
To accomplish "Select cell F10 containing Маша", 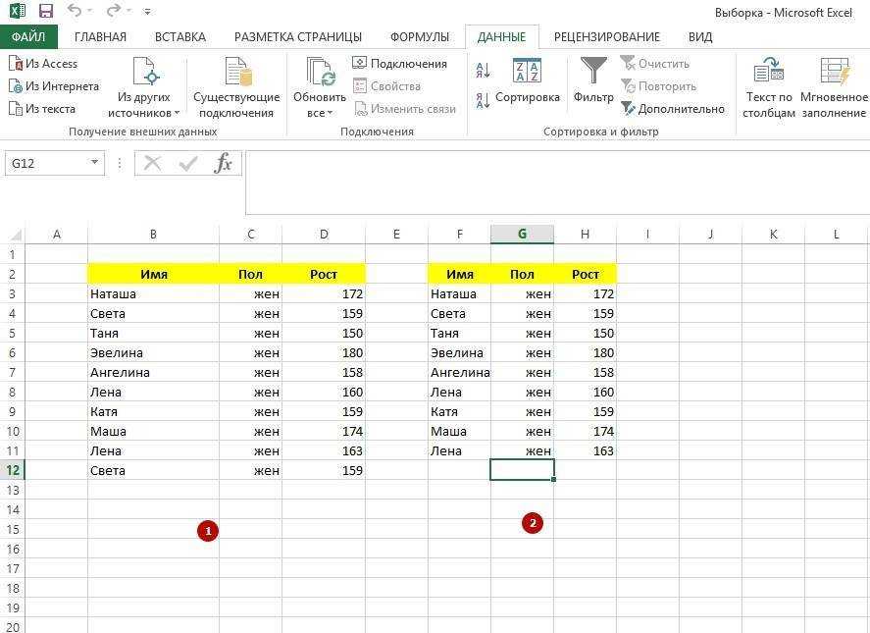I will pyautogui.click(x=459, y=431).
